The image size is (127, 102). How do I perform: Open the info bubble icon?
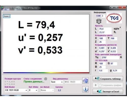point(85,89)
